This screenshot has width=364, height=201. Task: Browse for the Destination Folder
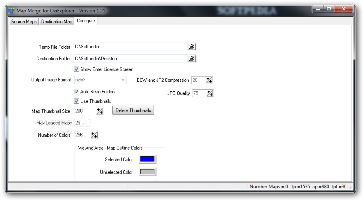click(191, 59)
